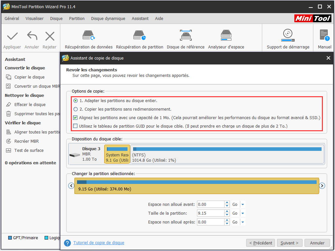Uncheck Alignez les partitions avec 1 Mo
Screen dimensions: 335x251
click(x=75, y=117)
